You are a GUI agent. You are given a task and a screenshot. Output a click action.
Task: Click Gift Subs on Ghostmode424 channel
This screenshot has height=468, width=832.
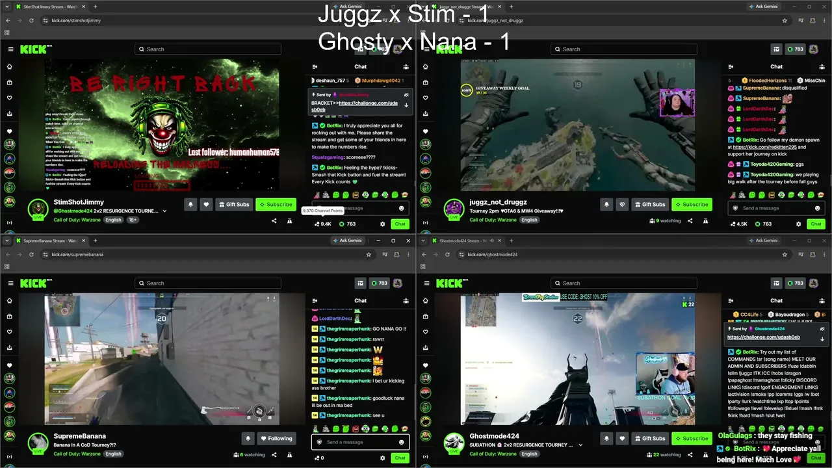pyautogui.click(x=649, y=438)
